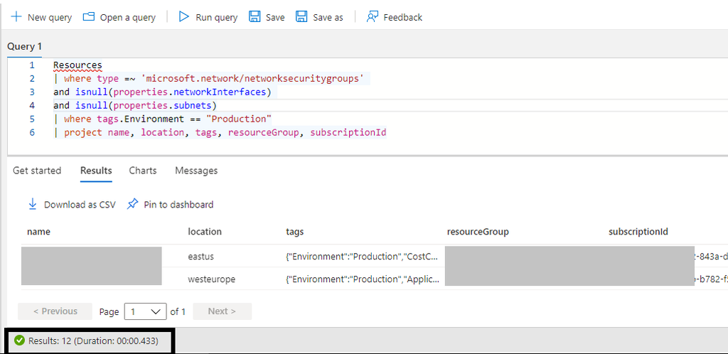Run the query with play icon
Image resolution: width=728 pixels, height=354 pixels.
[x=184, y=17]
